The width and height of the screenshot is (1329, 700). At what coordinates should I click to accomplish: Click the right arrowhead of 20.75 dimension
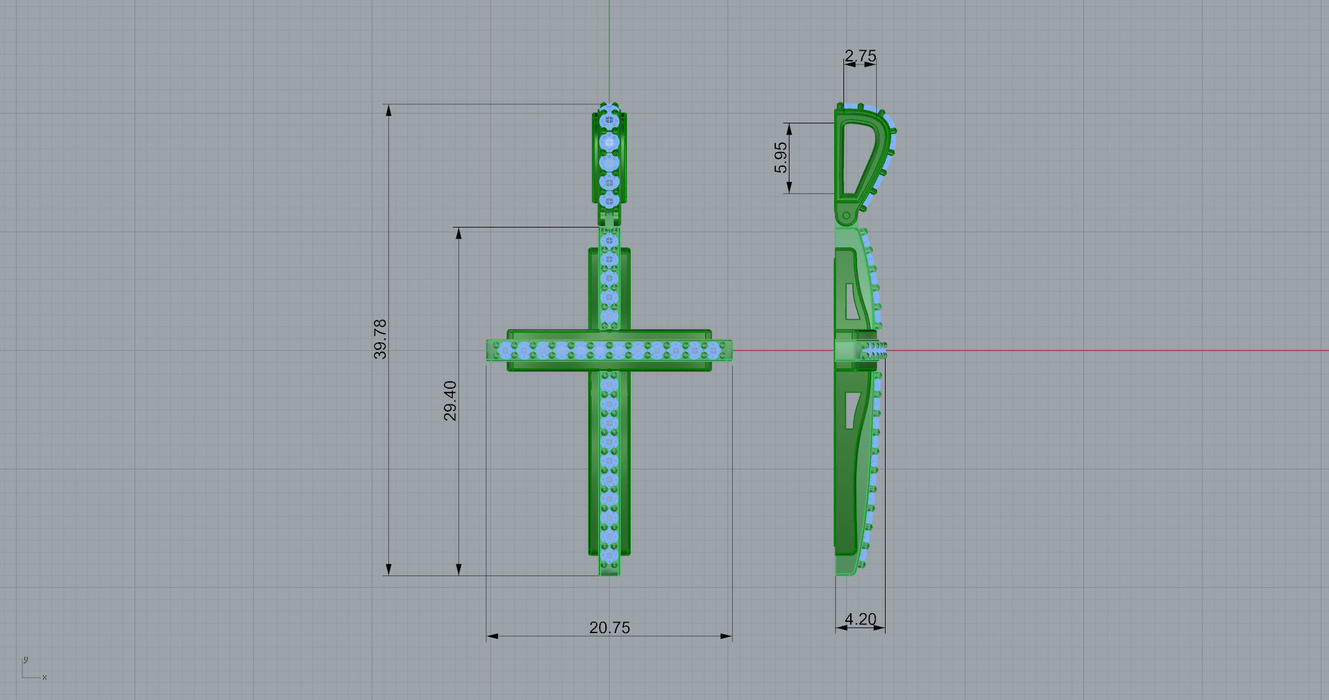click(726, 636)
